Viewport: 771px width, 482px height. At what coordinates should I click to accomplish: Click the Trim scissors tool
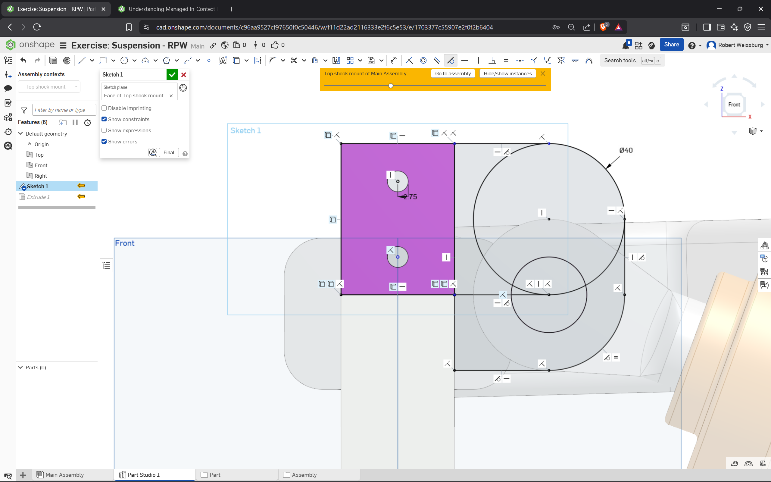[294, 60]
